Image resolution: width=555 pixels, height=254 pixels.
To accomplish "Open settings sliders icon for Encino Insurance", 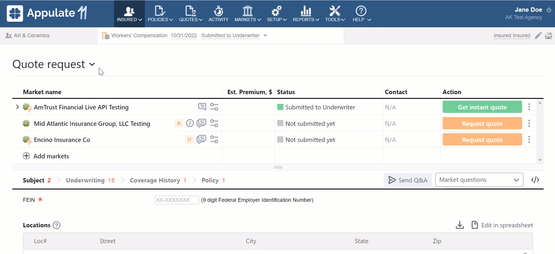I will (x=214, y=139).
